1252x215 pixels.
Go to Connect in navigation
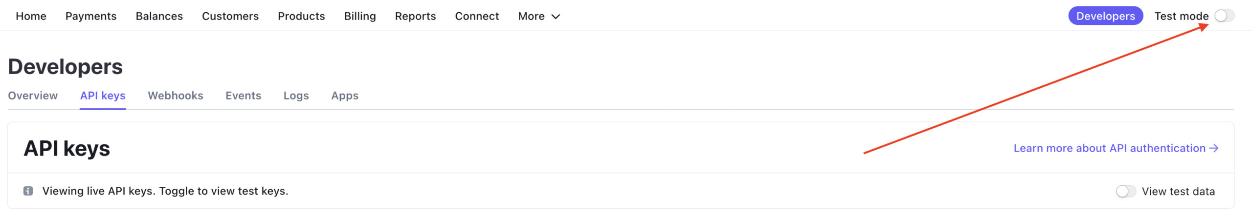click(x=477, y=16)
